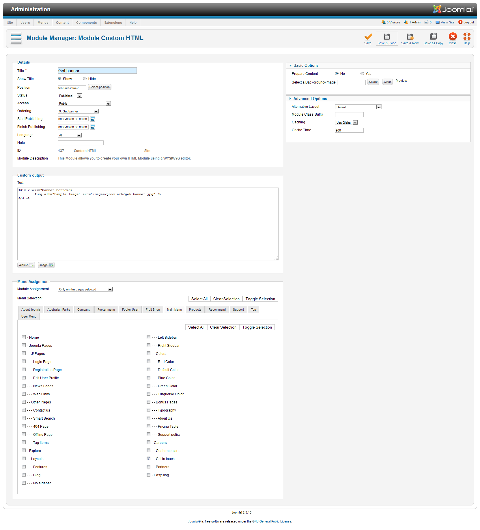Check the EasyBlog checkbox
The width and height of the screenshot is (480, 530).
point(149,475)
